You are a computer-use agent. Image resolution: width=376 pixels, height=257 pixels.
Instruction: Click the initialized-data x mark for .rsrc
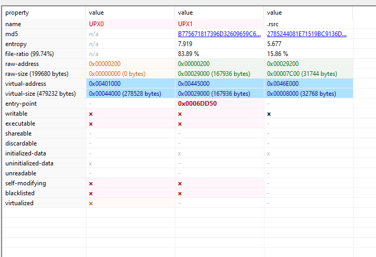click(x=269, y=153)
